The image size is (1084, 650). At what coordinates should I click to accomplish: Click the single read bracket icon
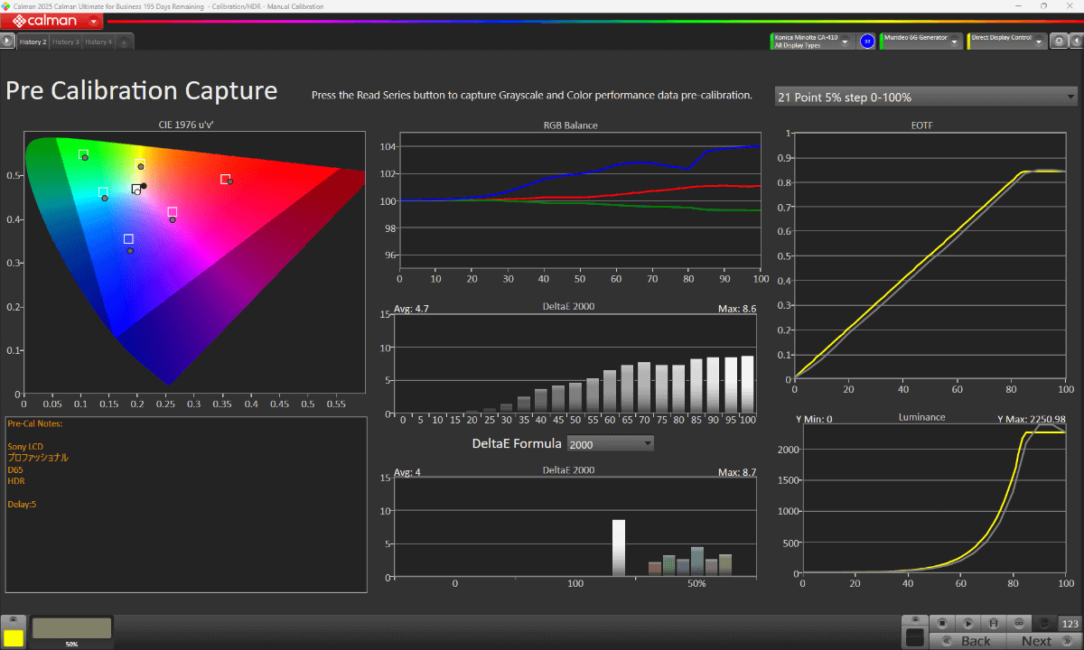[x=994, y=623]
